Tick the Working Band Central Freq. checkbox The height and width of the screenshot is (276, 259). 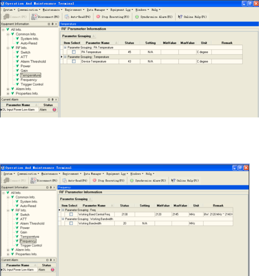pyautogui.click(x=71, y=214)
